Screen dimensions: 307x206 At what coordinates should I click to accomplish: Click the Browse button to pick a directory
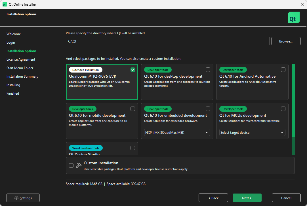[x=286, y=41]
